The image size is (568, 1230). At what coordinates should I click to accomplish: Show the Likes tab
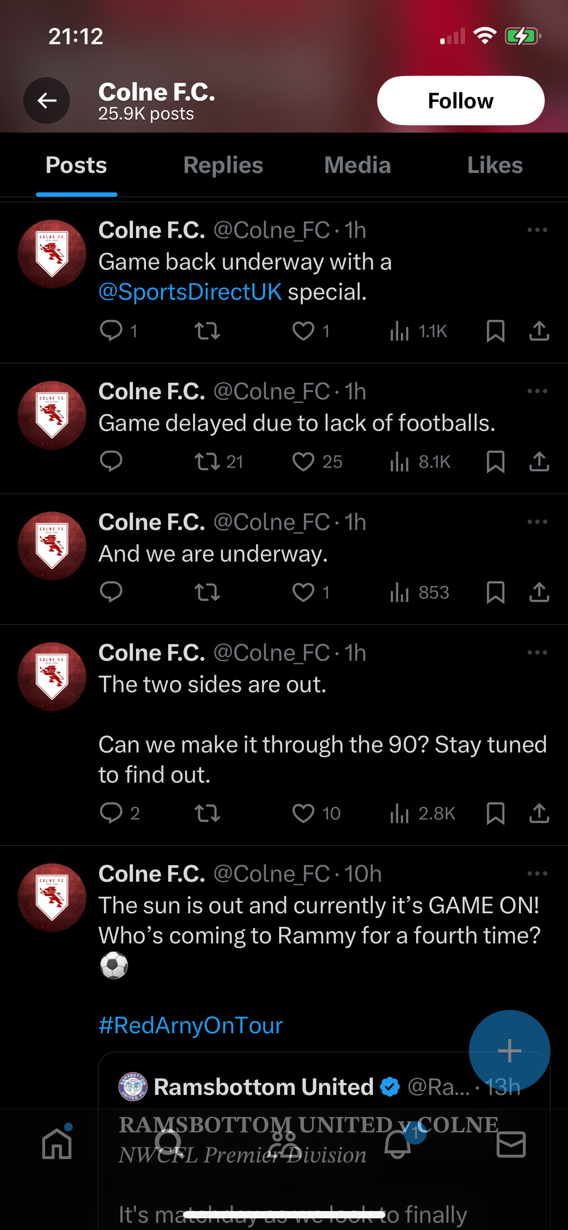coord(495,165)
